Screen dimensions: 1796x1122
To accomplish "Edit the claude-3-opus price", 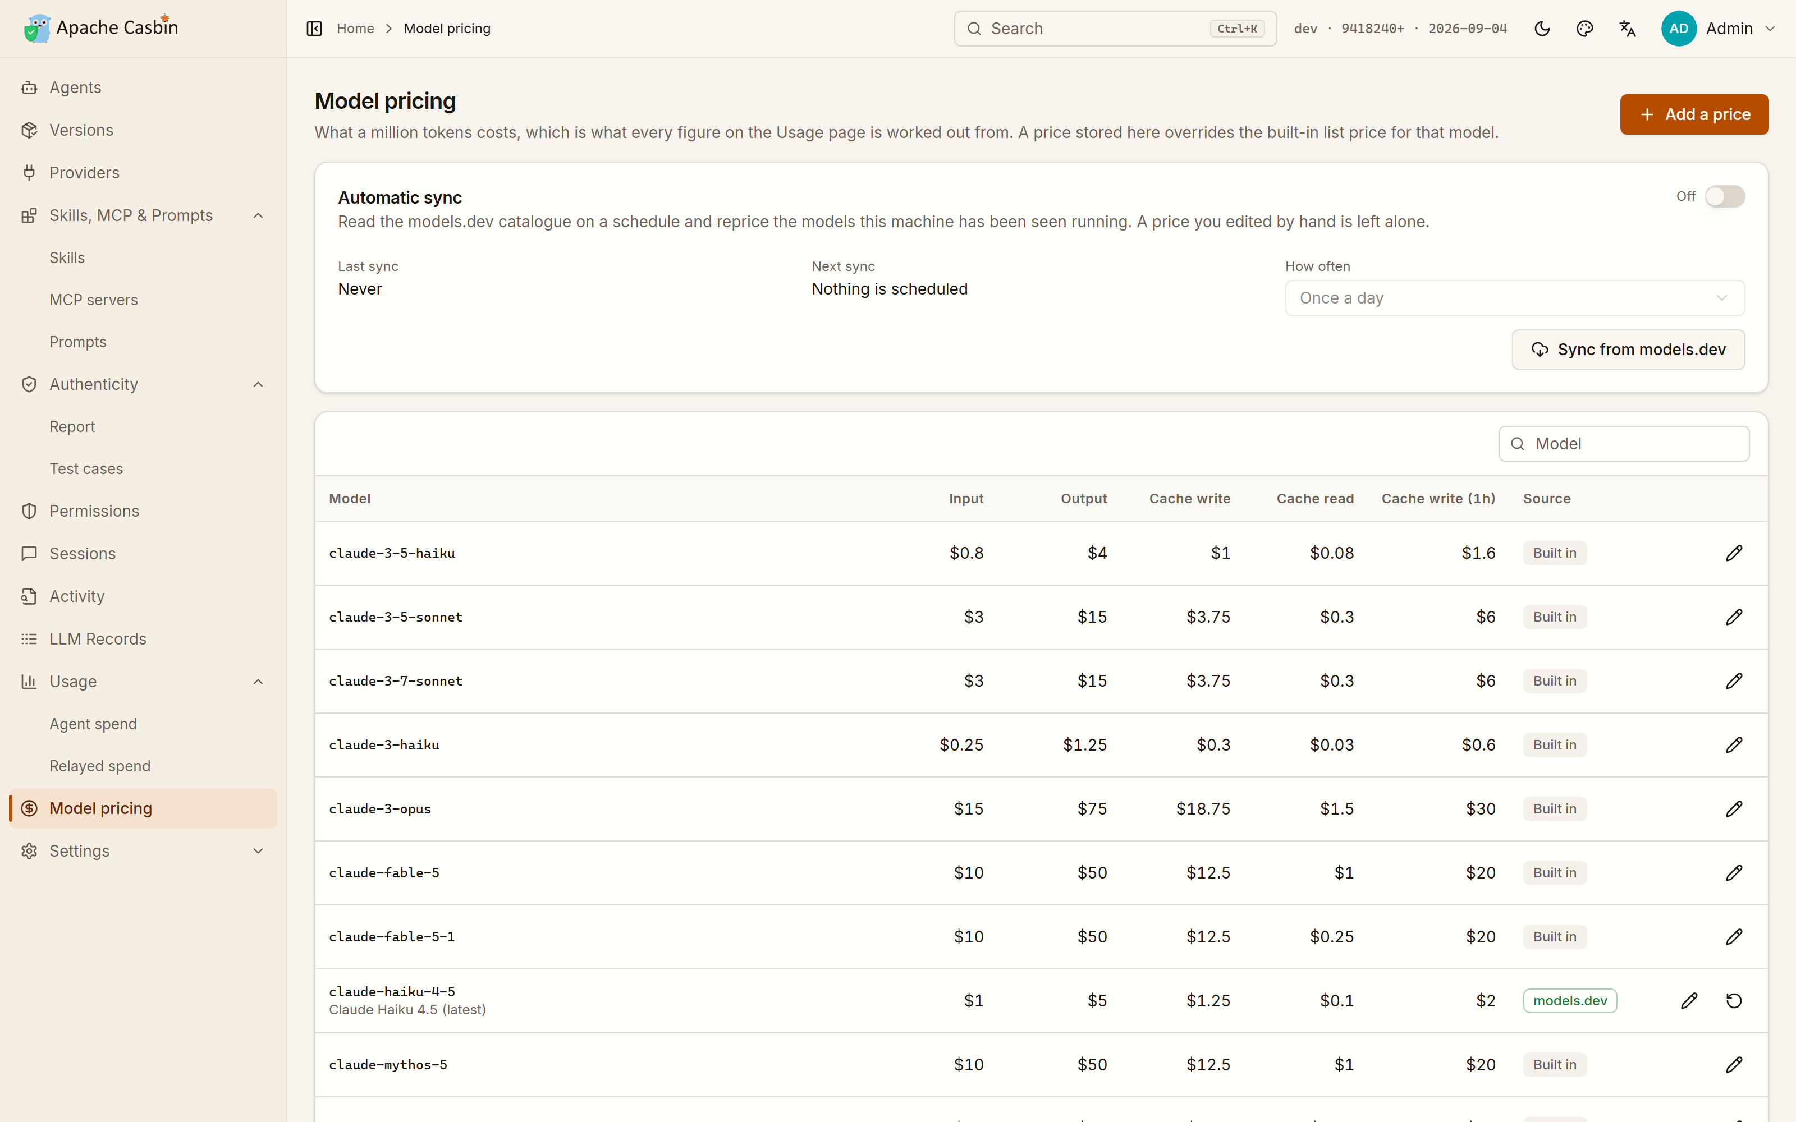I will [x=1734, y=809].
